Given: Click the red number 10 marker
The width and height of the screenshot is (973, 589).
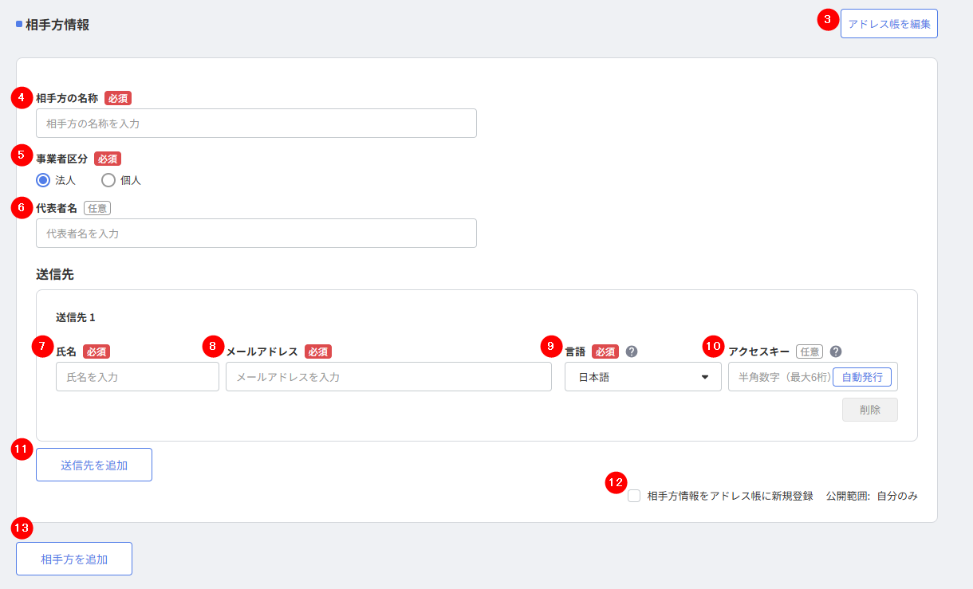Looking at the screenshot, I should (x=714, y=347).
